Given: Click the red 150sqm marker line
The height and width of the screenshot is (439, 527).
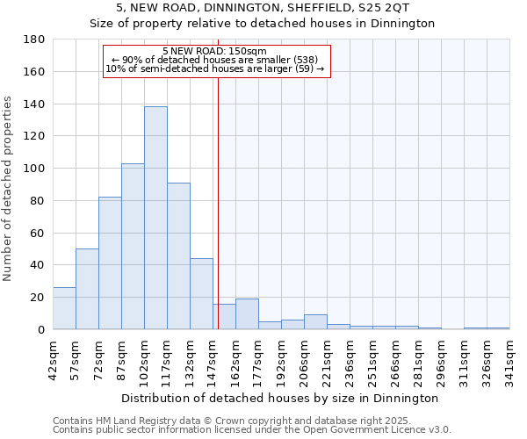Looking at the screenshot, I should tap(218, 202).
